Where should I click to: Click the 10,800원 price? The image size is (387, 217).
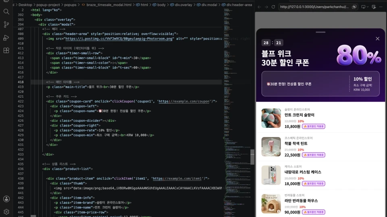293,127
